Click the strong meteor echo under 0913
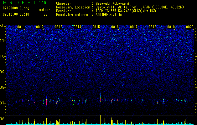Viewport: 197px width, 125px height. 57,100
